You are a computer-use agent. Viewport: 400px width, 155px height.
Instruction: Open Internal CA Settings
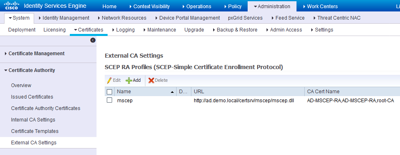tap(33, 120)
